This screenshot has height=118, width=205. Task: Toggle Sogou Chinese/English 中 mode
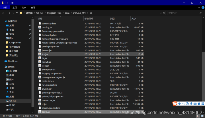[x=179, y=104]
